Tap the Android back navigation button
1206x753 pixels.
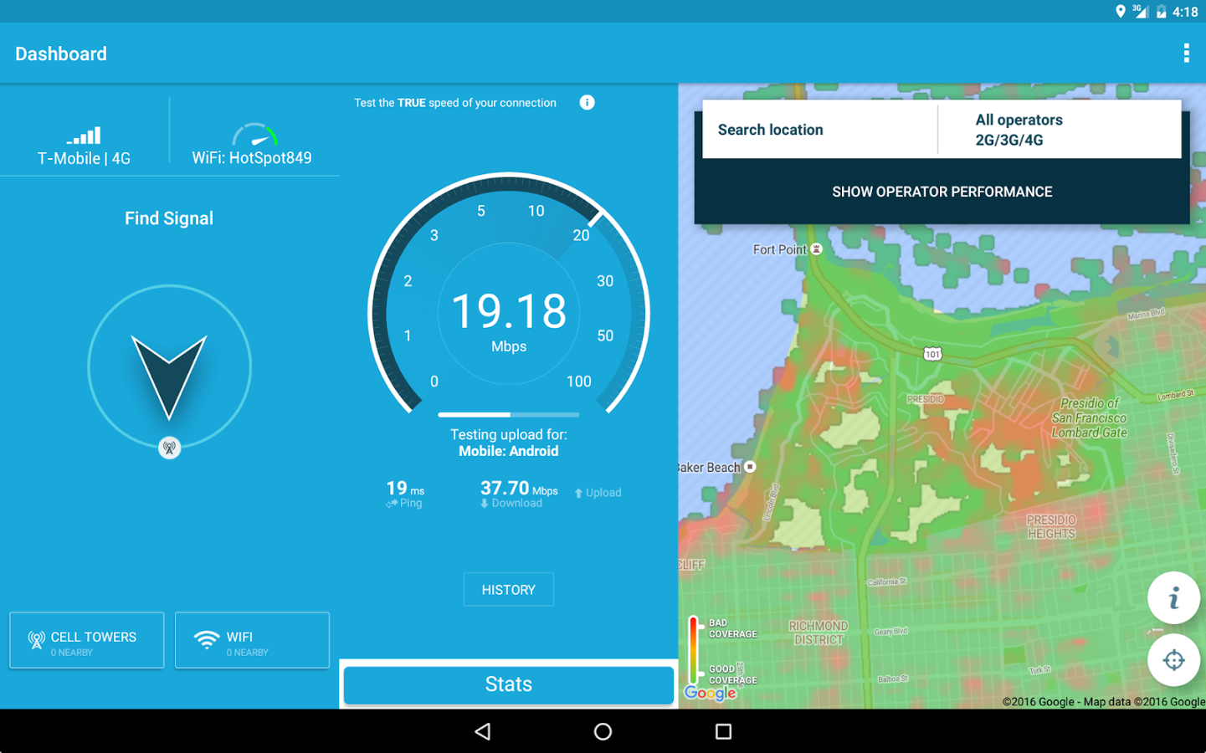pyautogui.click(x=483, y=731)
